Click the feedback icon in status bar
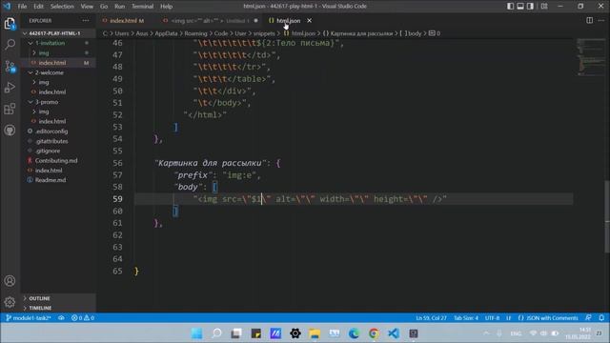Viewport: 610px width, 343px height. pyautogui.click(x=589, y=318)
